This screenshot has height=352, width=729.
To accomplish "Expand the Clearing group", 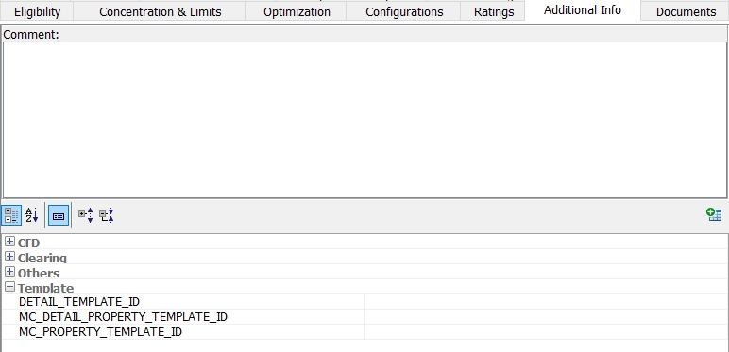I will (x=9, y=257).
